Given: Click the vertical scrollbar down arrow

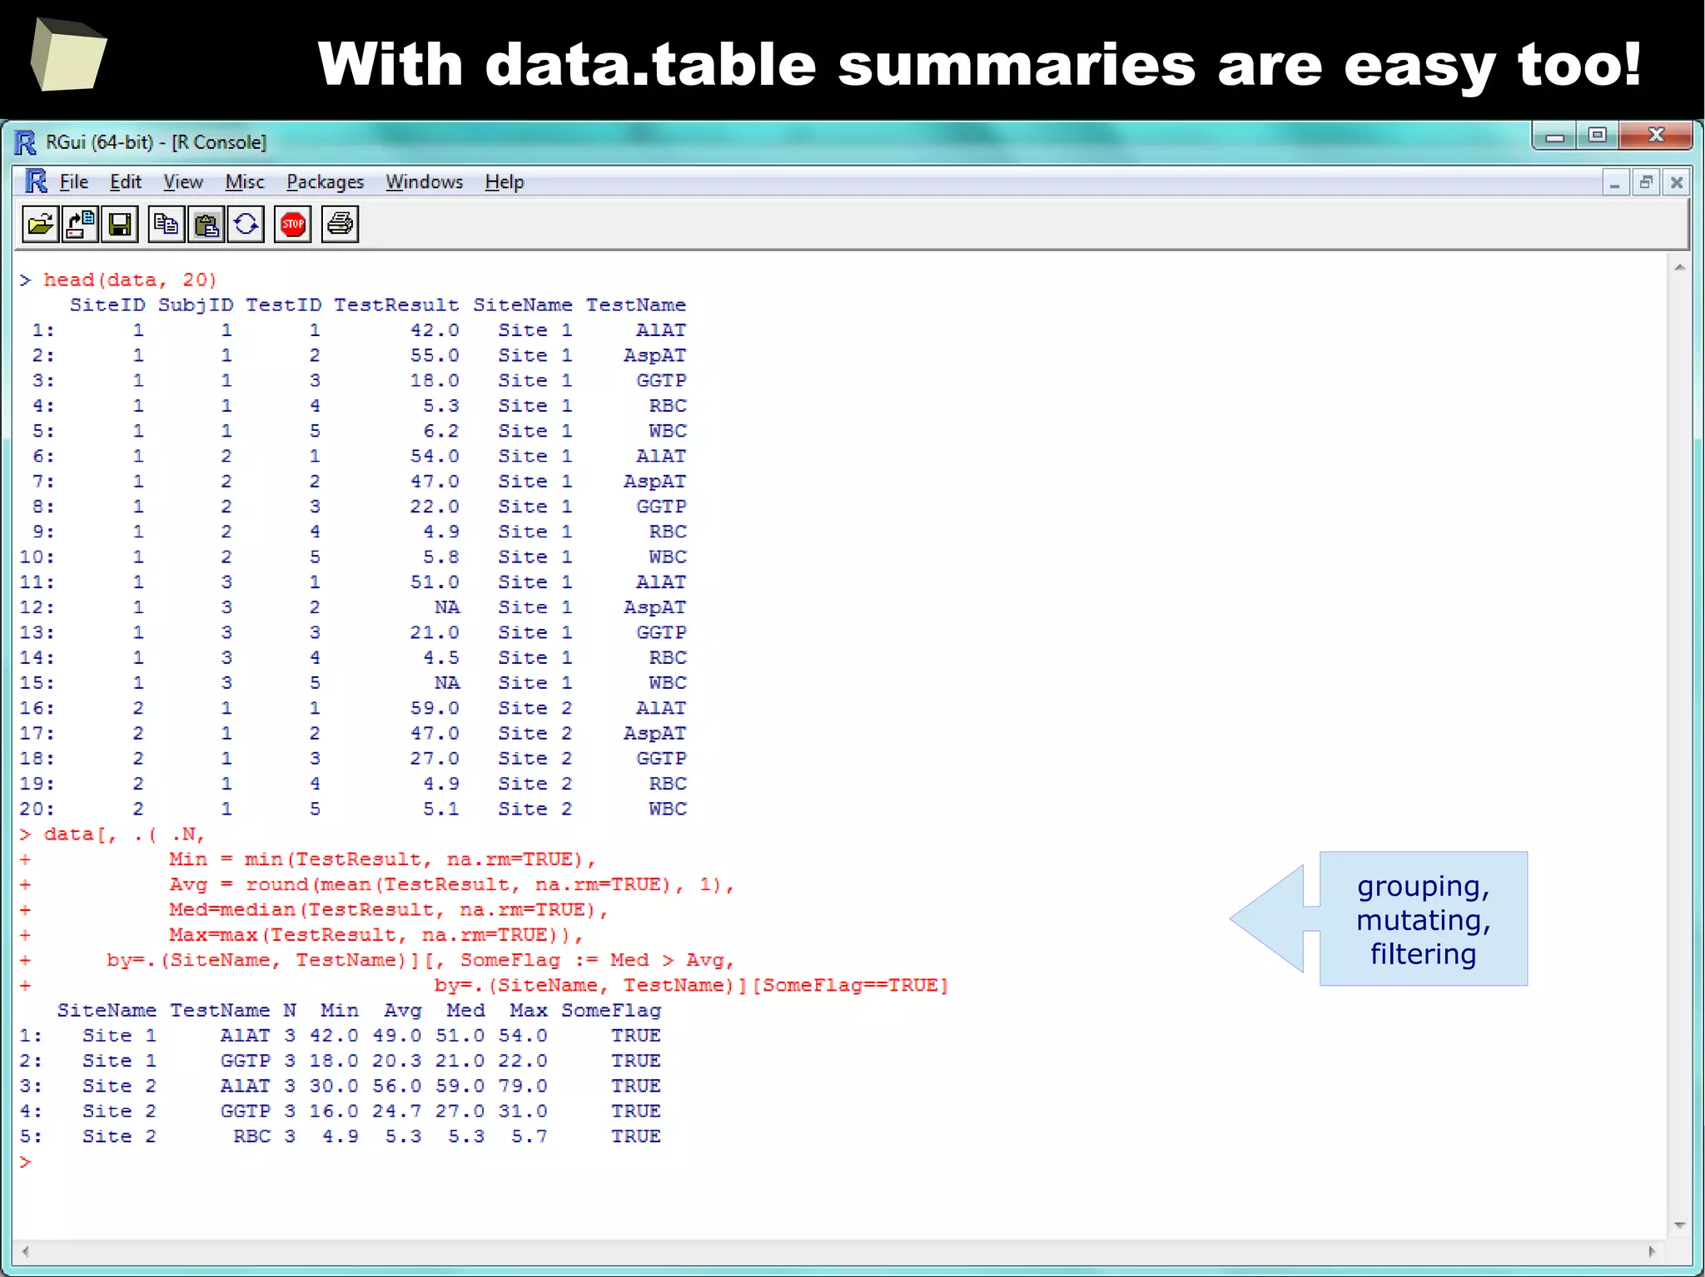Looking at the screenshot, I should [1679, 1225].
